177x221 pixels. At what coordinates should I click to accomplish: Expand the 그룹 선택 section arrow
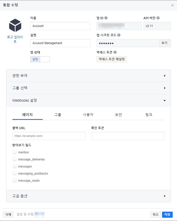tap(165, 88)
